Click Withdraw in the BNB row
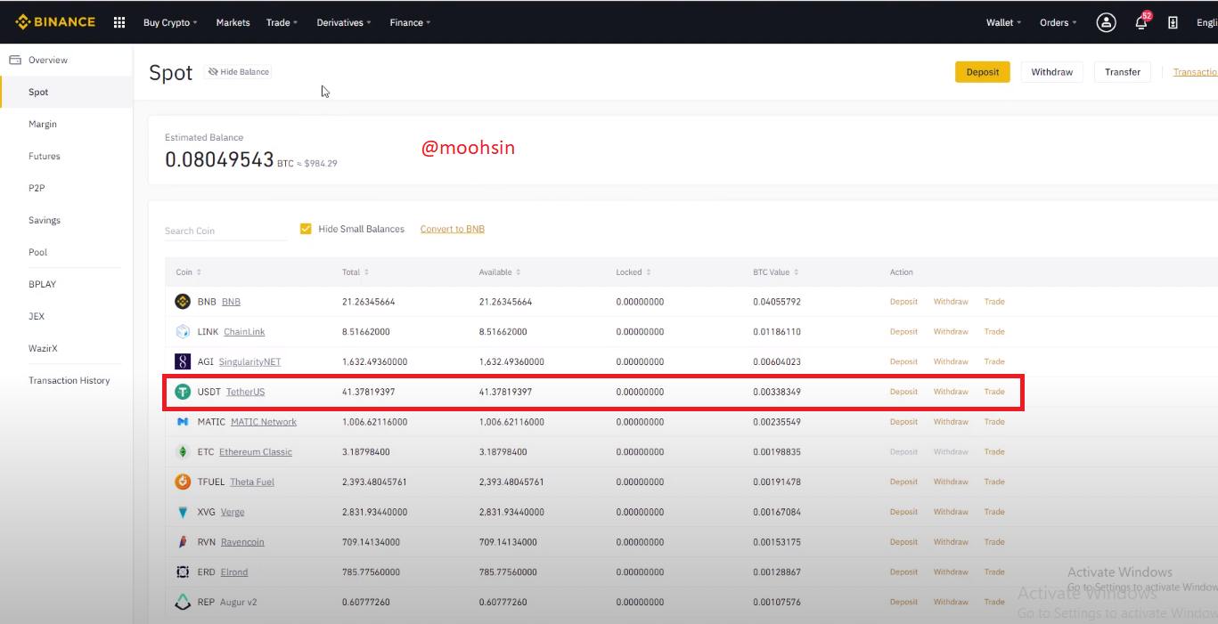Screen dimensions: 1218x624 951,302
